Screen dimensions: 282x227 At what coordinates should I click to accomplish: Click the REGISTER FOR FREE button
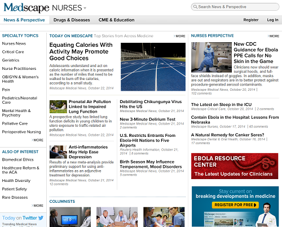(235, 205)
